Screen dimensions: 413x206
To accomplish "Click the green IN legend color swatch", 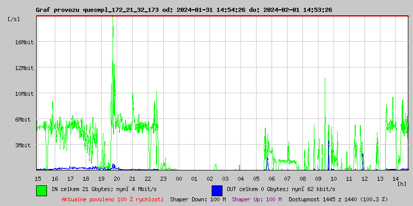I will (x=41, y=190).
